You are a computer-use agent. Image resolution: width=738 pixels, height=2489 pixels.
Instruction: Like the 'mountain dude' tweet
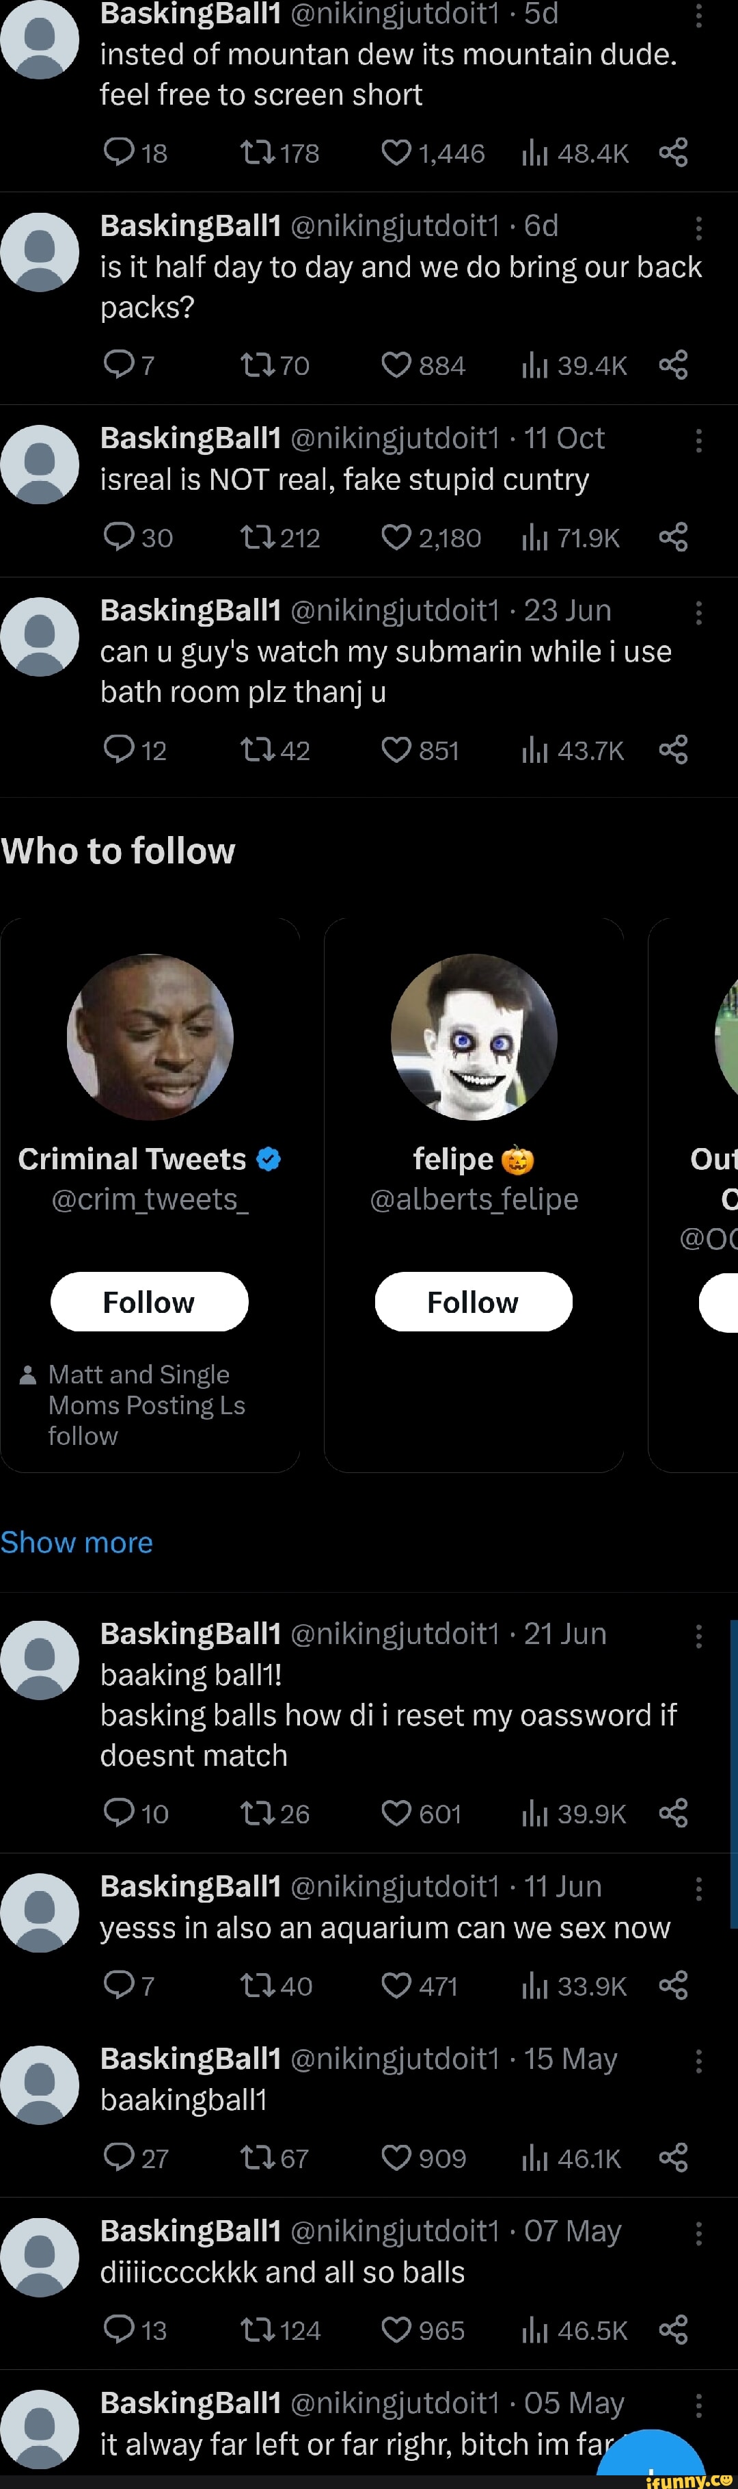point(396,153)
